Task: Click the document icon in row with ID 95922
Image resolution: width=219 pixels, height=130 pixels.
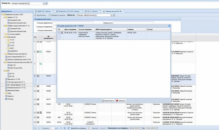Action: pos(38,52)
